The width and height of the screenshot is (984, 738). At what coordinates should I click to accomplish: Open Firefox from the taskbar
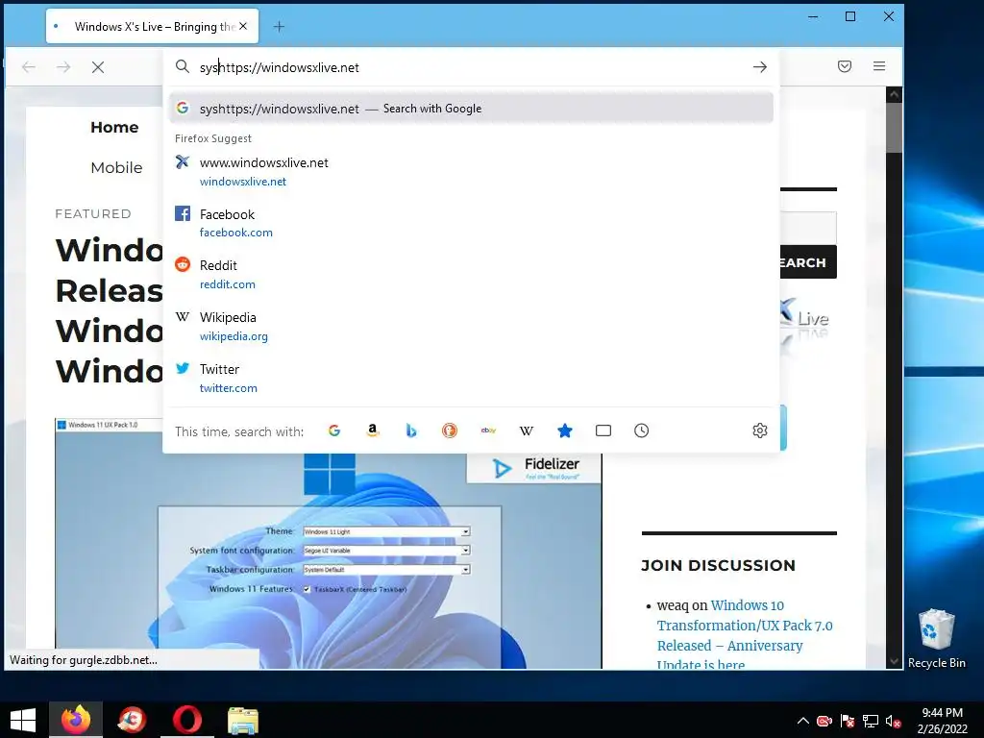(76, 719)
